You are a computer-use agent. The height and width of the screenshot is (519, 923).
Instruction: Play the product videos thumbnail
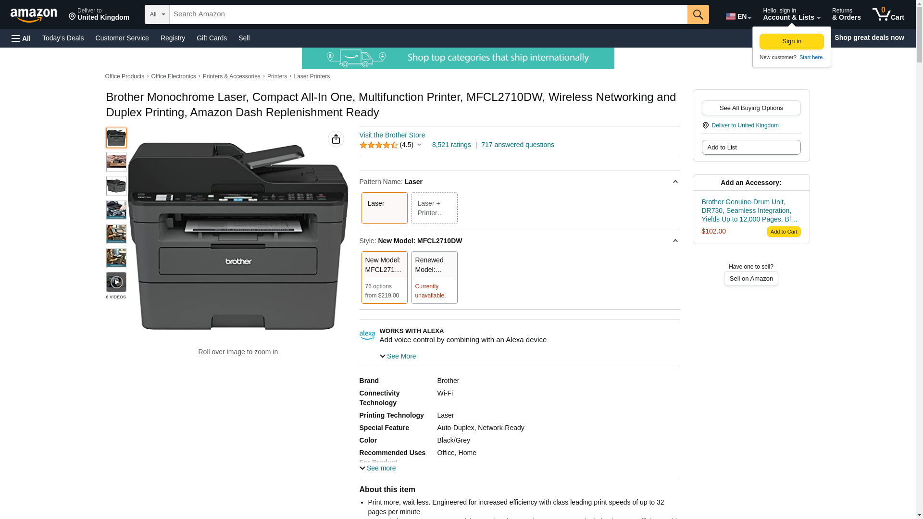point(116,282)
